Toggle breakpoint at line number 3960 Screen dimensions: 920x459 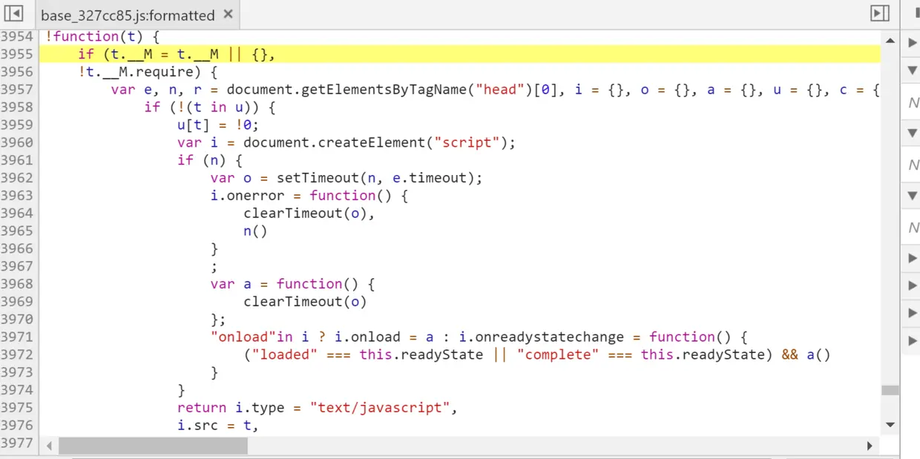[17, 142]
